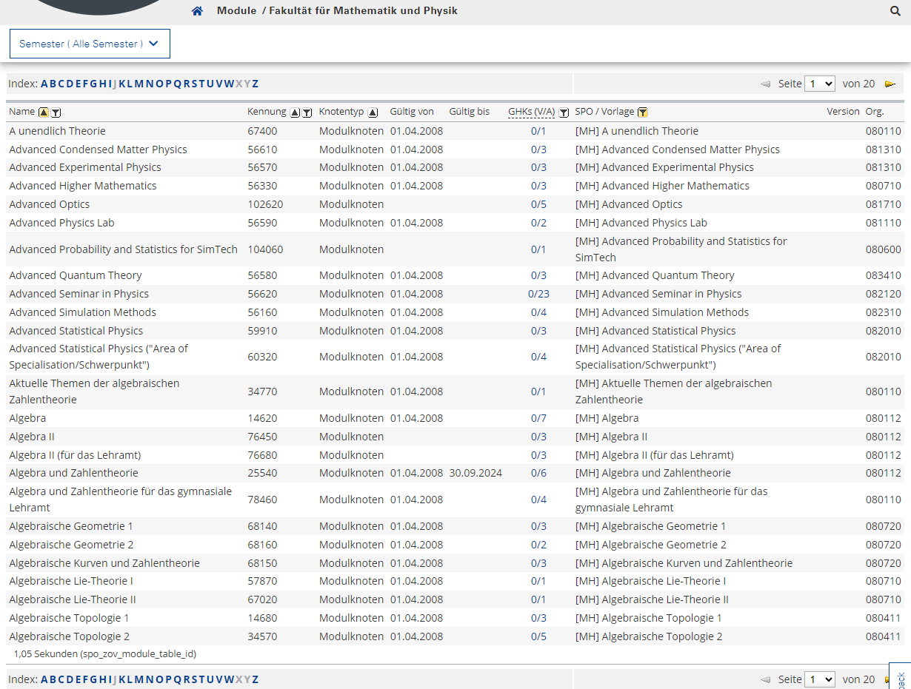Screen dimensions: 911x689
Task: Select Algebraische Topologie 2 name cell
Action: click(x=70, y=636)
